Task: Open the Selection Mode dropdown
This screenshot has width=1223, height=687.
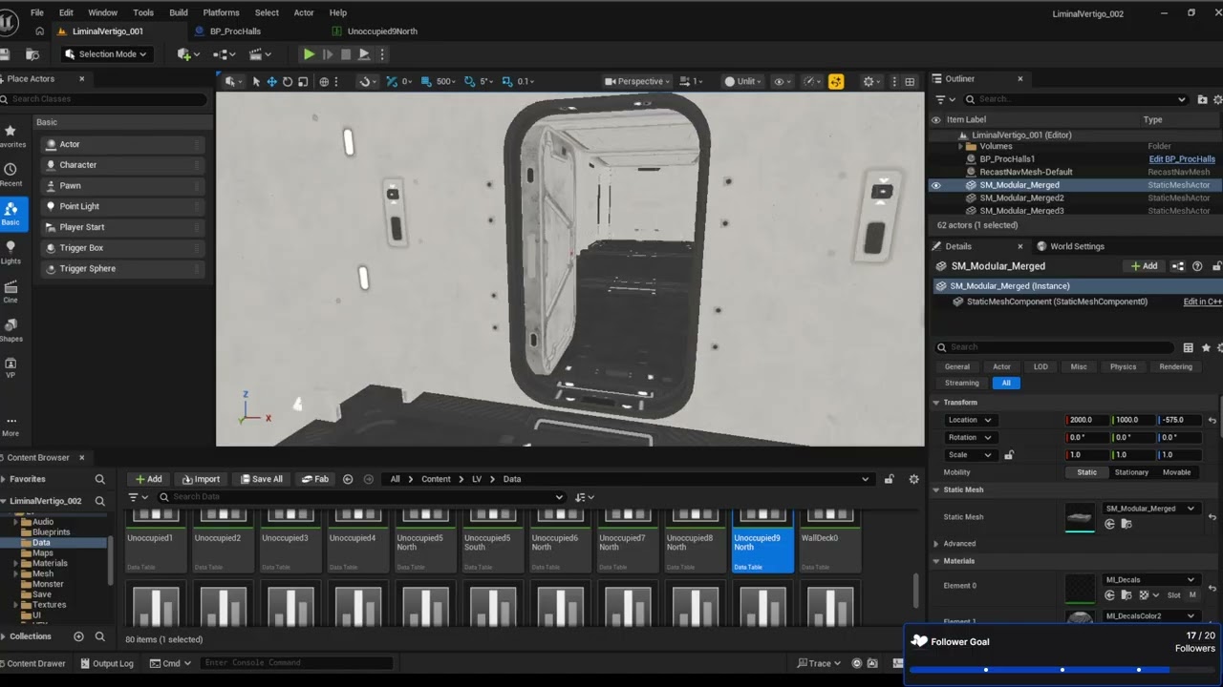Action: (x=105, y=54)
